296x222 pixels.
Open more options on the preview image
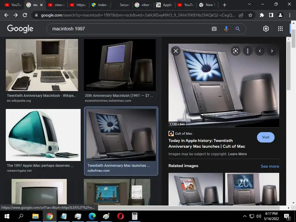[x=248, y=51]
